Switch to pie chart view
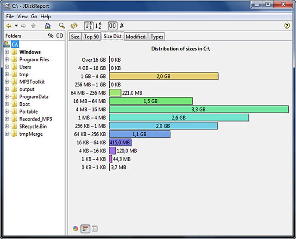 [76, 229]
